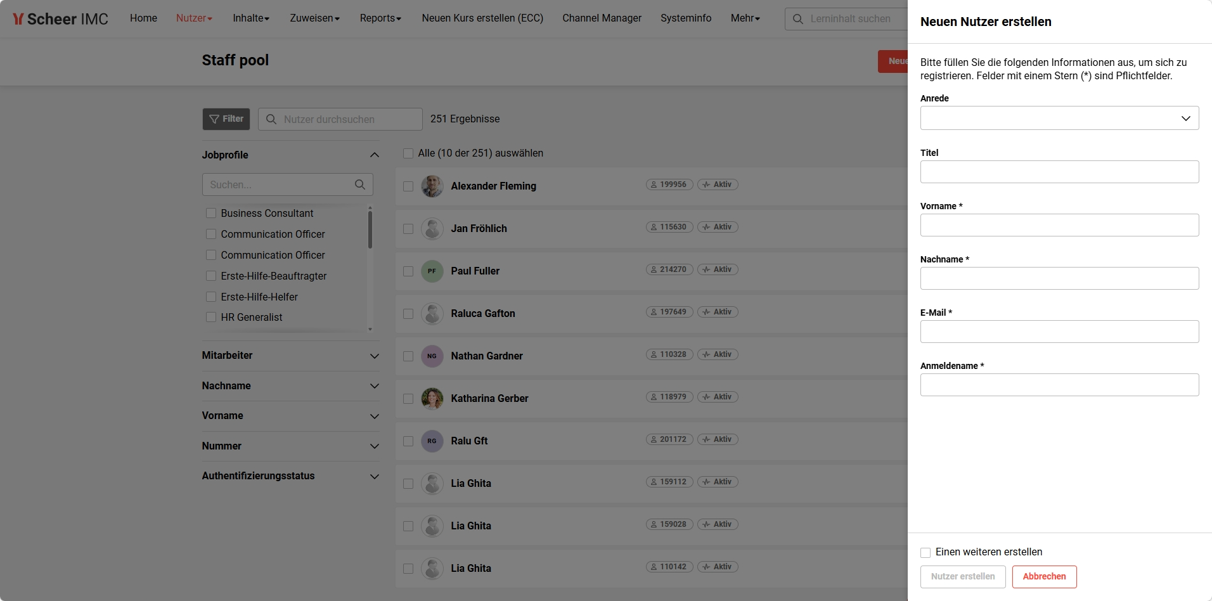Select checkbox for Katharina Gerber row
The image size is (1212, 601).
pos(408,399)
